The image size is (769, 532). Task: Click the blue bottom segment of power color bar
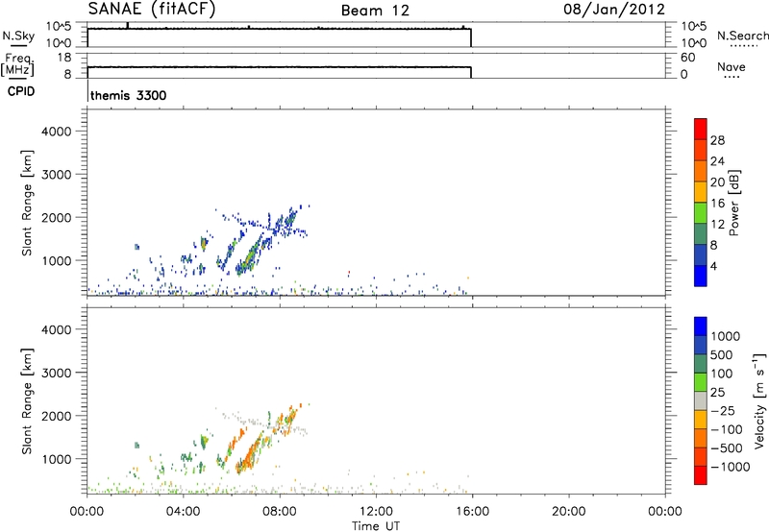[x=701, y=276]
